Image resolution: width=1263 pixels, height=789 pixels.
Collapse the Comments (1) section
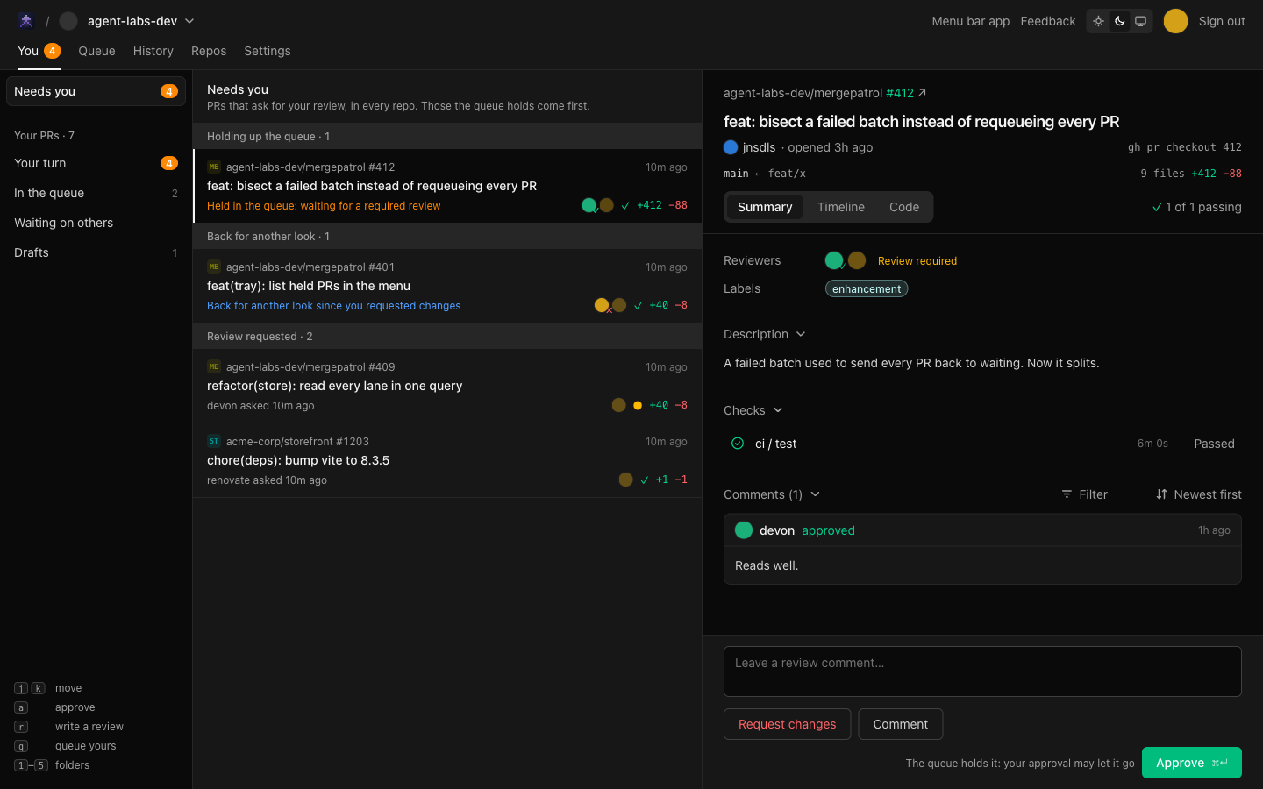772,494
